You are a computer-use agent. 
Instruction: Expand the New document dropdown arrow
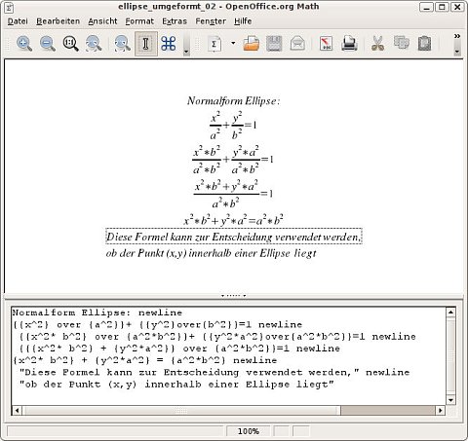pyautogui.click(x=233, y=43)
